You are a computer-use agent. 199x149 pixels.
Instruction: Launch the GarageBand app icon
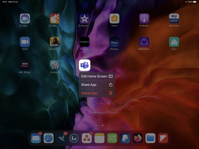(x=55, y=18)
